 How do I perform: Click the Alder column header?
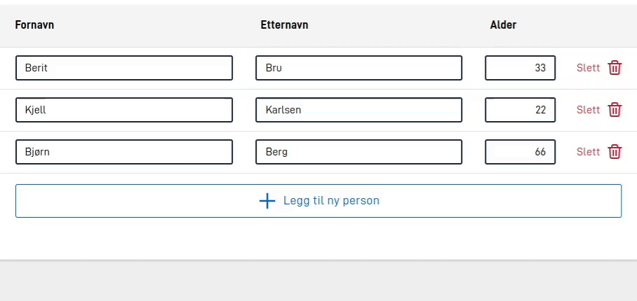(503, 25)
